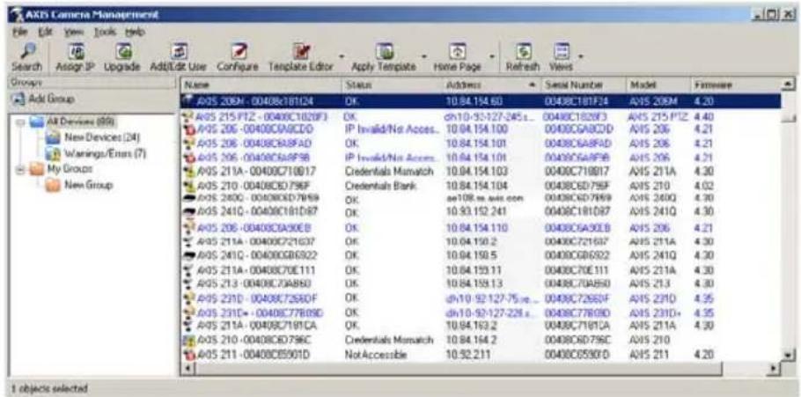
Task: Click the icon beside AXIS 210 - 00408C6D796C
Action: click(x=187, y=340)
